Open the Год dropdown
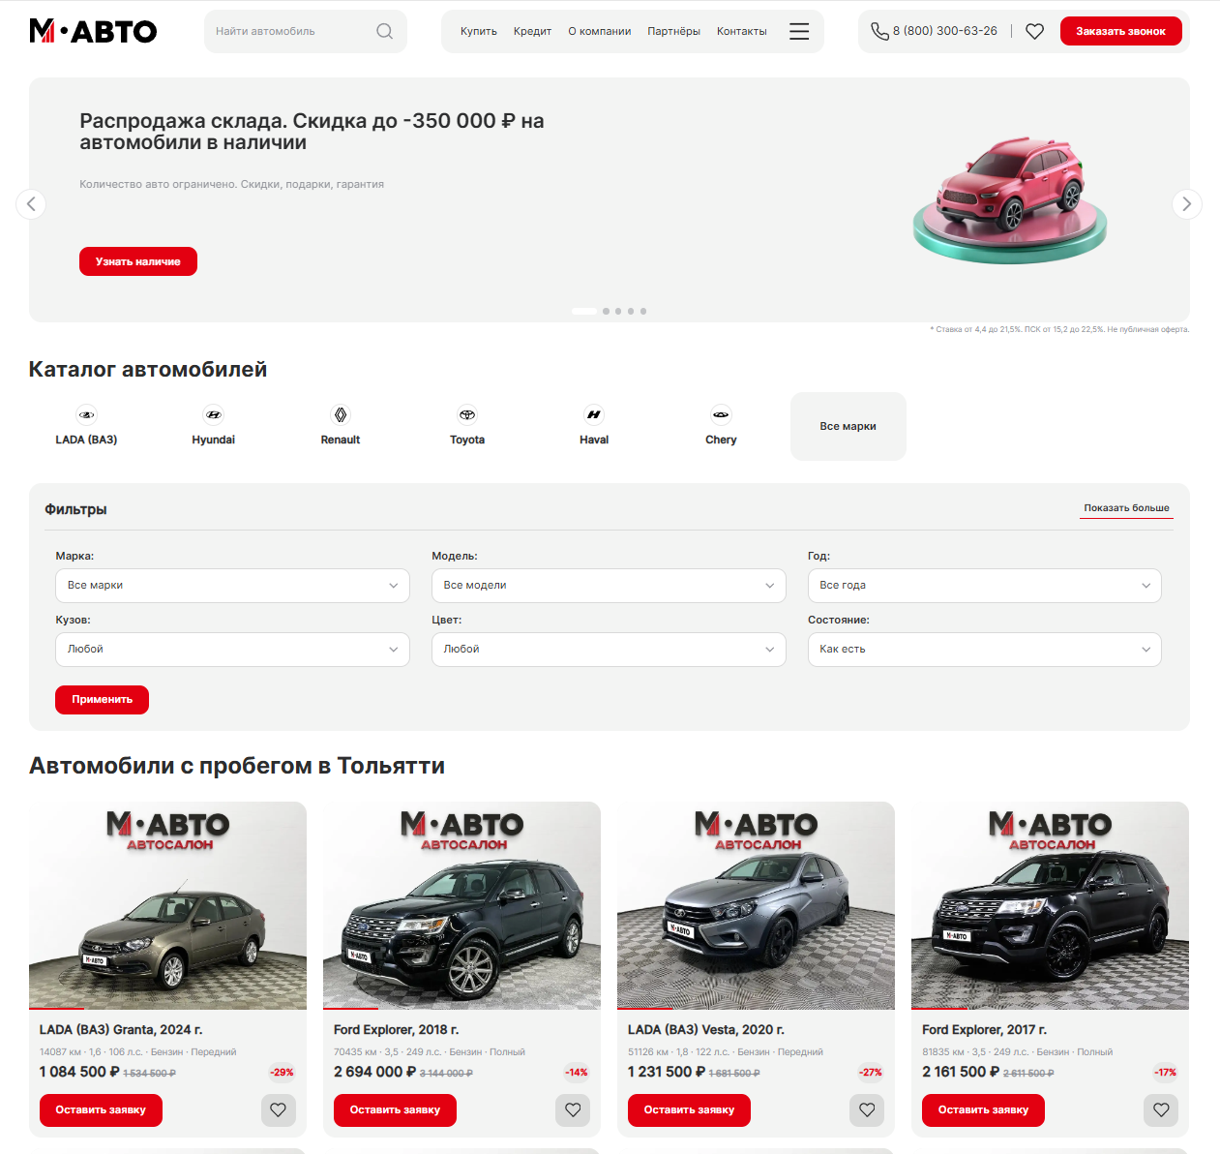Screen dimensions: 1220x1154 pyautogui.click(x=985, y=586)
